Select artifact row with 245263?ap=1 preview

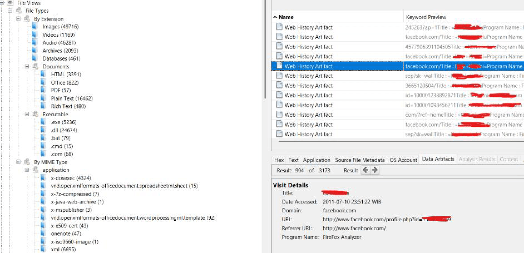(398, 27)
